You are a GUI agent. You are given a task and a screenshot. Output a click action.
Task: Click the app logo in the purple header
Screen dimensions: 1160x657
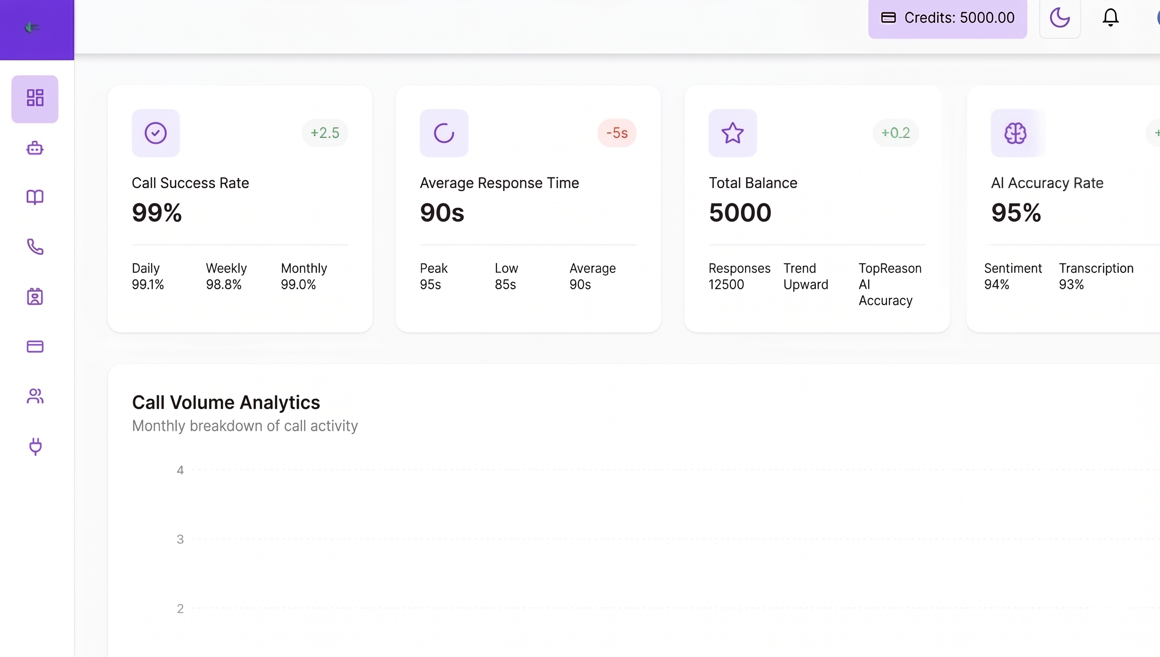point(32,27)
